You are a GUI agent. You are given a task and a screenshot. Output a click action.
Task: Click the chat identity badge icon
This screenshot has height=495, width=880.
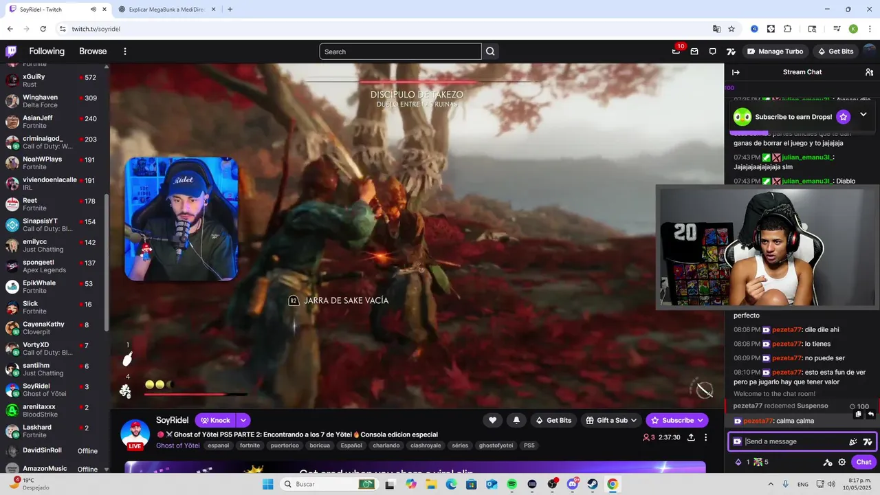pos(738,441)
